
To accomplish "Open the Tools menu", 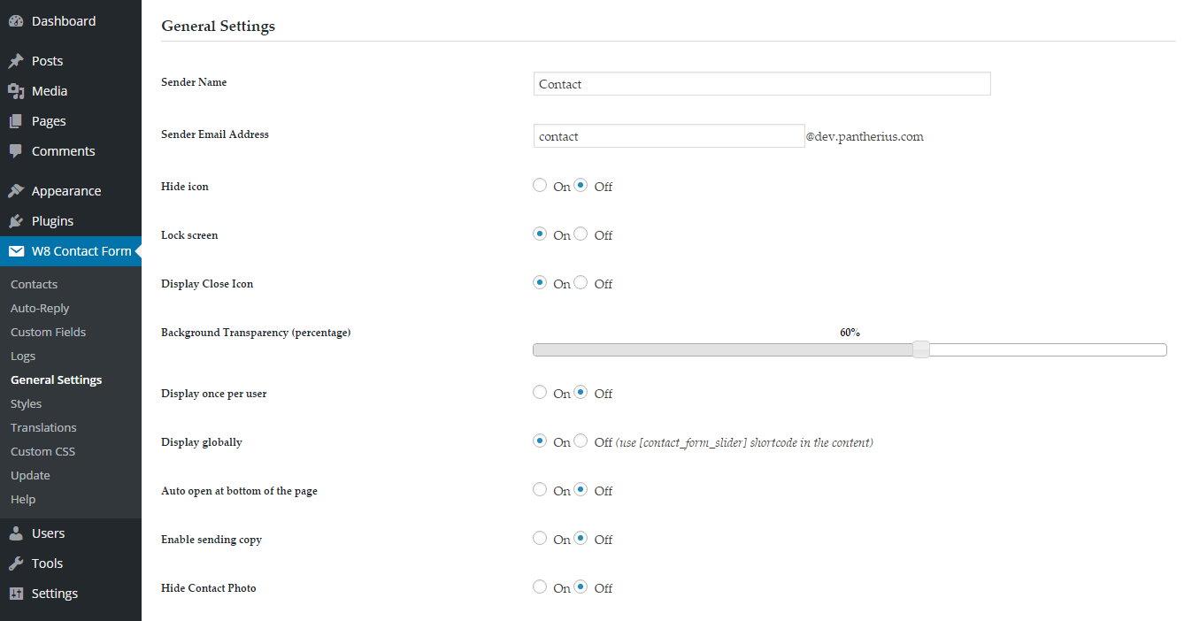I will [71, 563].
